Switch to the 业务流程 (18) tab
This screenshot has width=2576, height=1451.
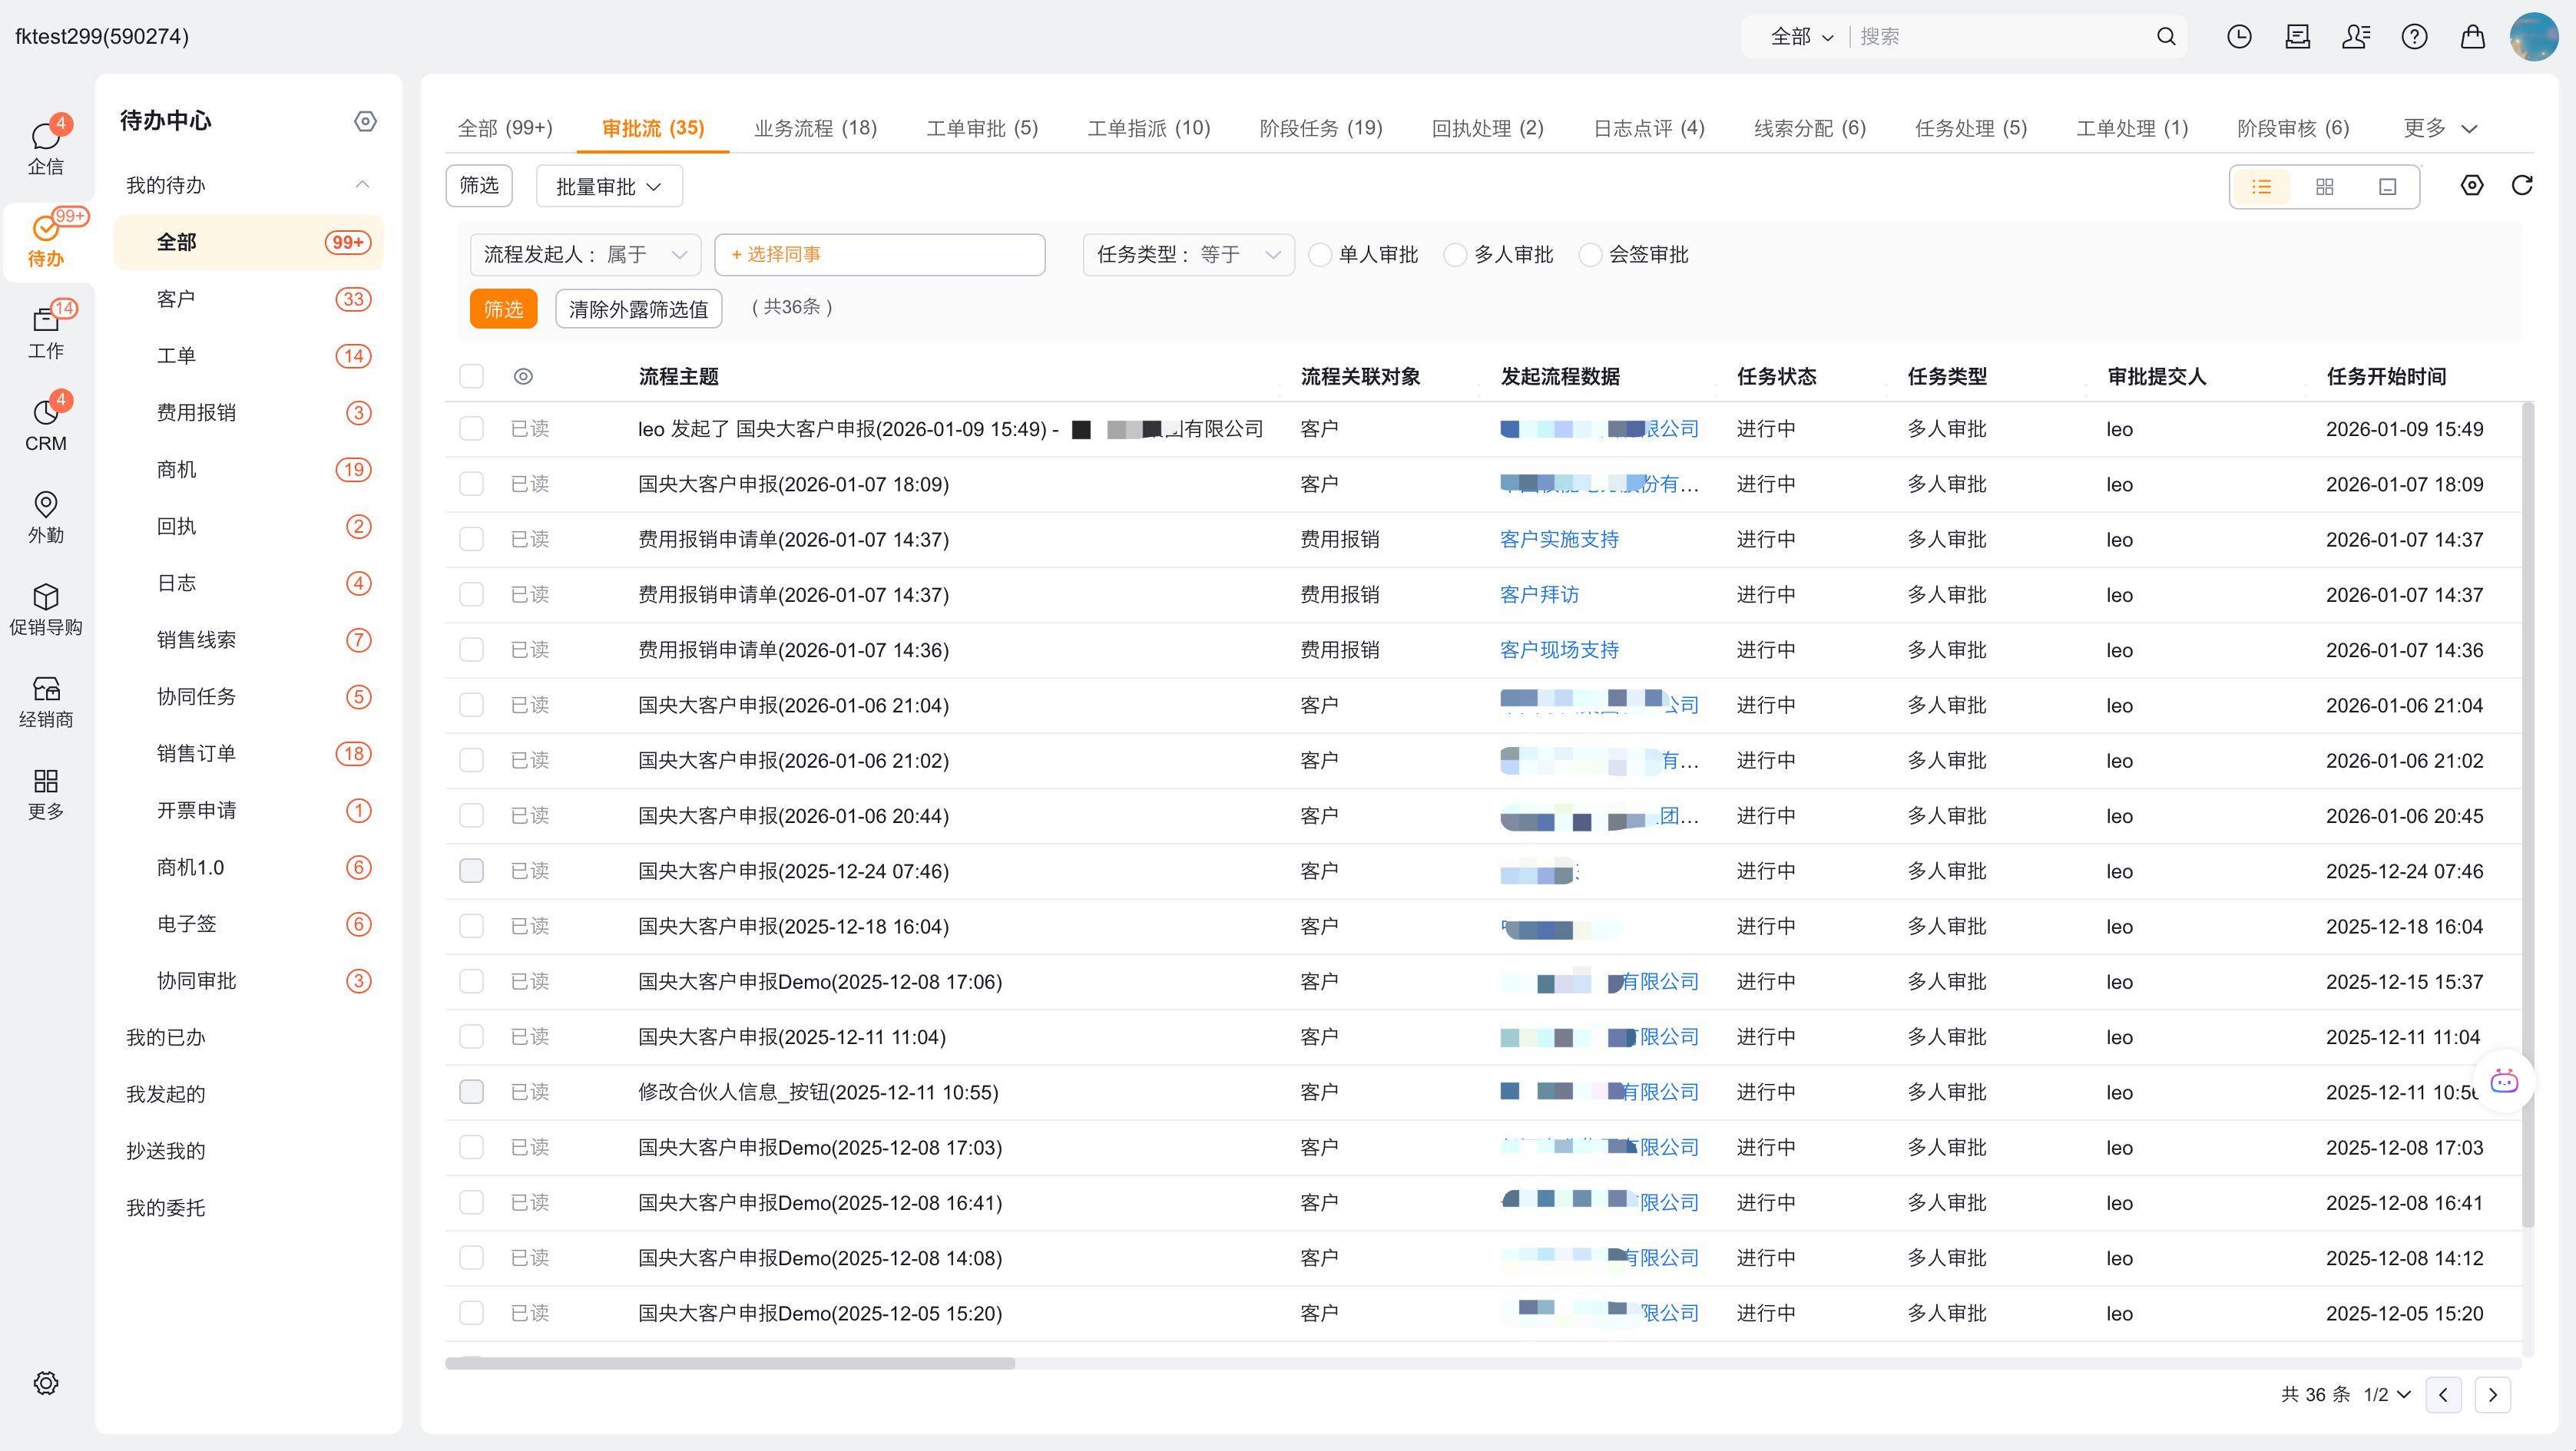[x=815, y=128]
